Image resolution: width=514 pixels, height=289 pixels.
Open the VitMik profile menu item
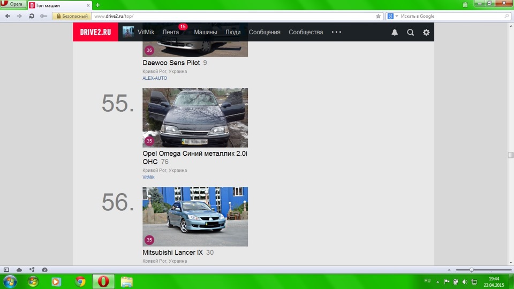coord(146,32)
